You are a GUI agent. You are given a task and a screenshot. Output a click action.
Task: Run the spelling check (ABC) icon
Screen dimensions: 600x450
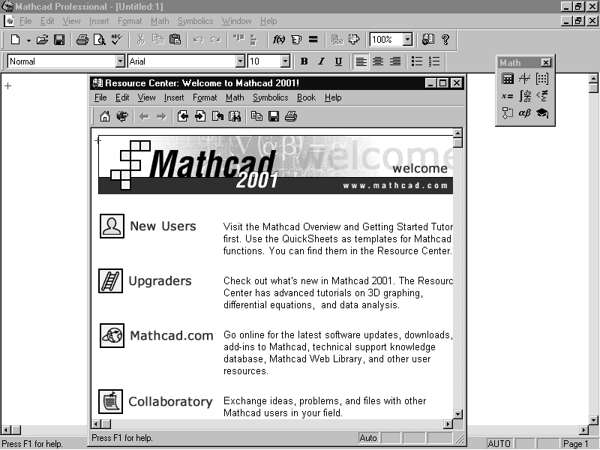[x=117, y=40]
